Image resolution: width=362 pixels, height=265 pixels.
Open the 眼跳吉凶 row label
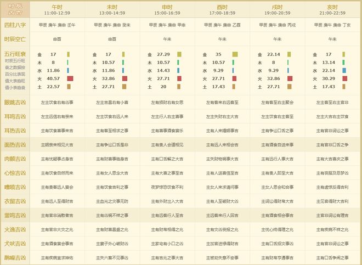pos(15,103)
